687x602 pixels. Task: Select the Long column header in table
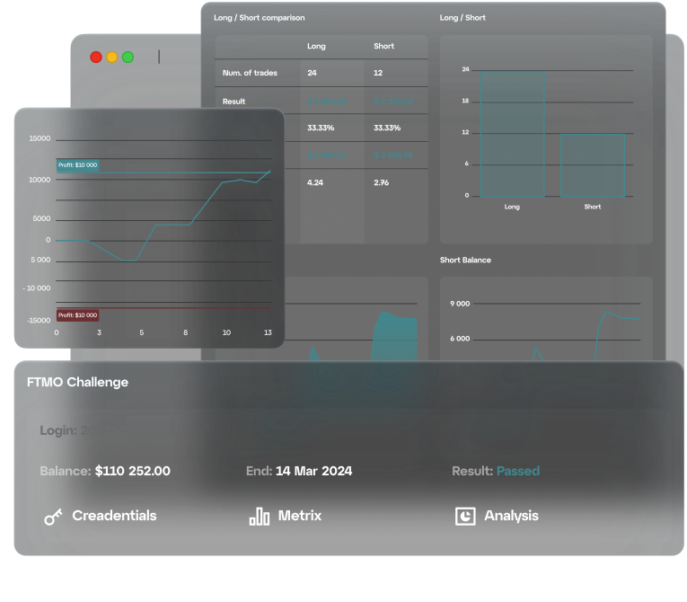click(x=316, y=46)
